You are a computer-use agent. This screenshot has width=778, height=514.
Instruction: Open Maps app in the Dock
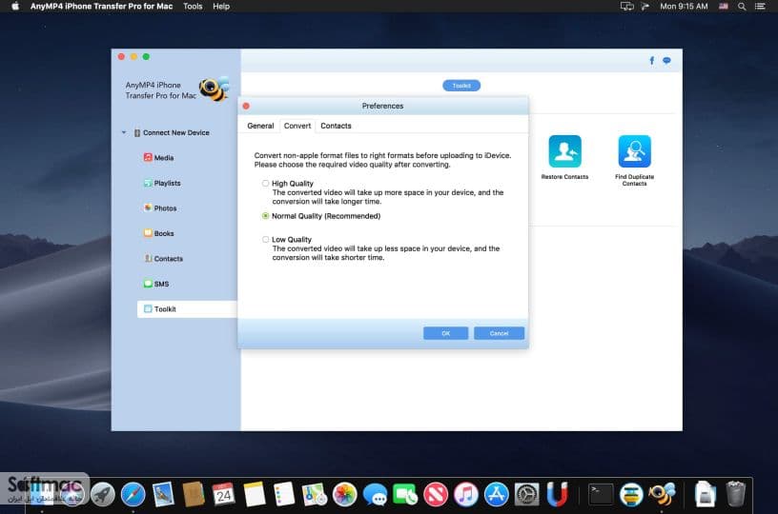coord(315,494)
